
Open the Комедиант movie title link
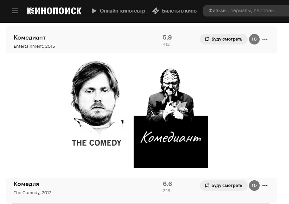(x=30, y=38)
